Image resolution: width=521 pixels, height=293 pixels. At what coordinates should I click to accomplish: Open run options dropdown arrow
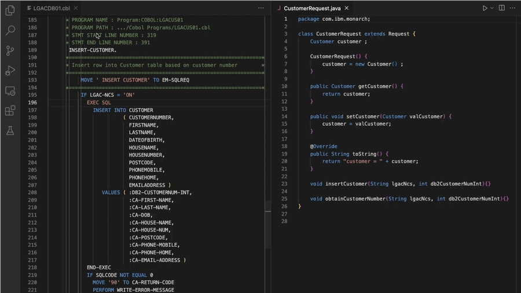coord(492,8)
